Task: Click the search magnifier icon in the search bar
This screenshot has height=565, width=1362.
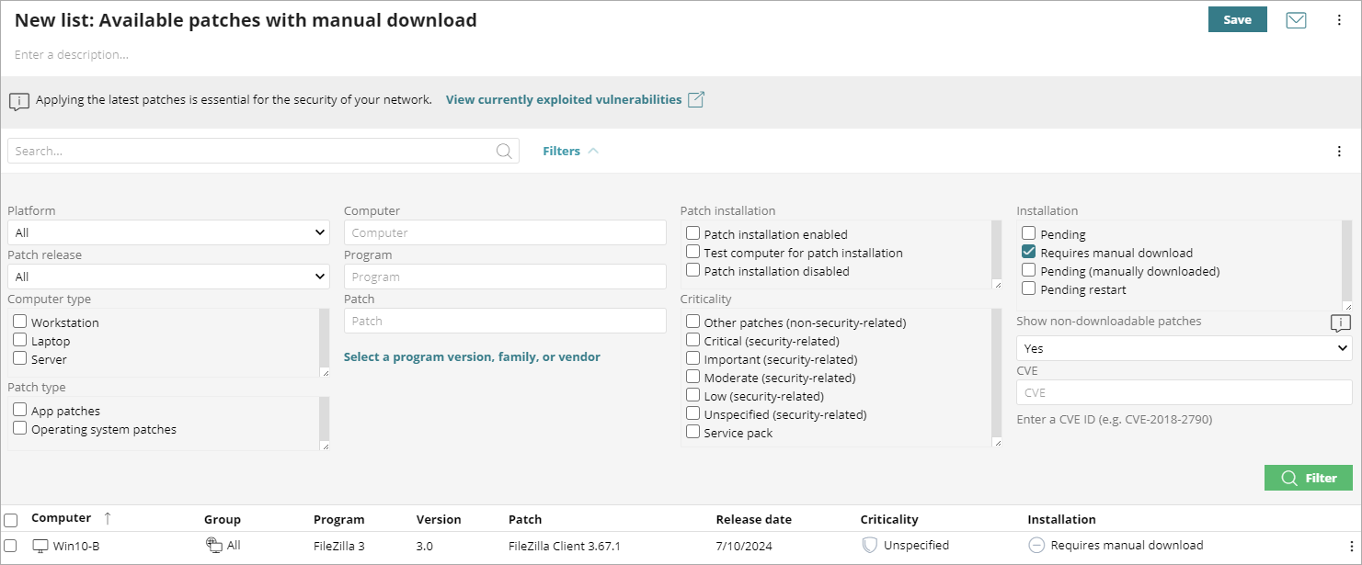Action: [503, 150]
